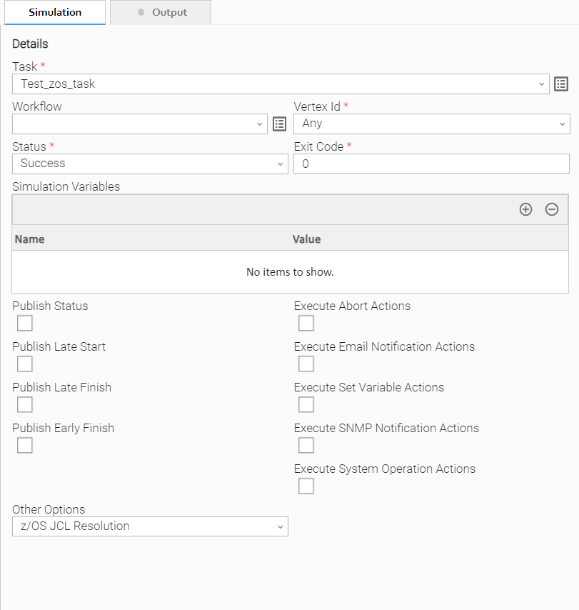Open Workflow details icon next to Workflow field

pyautogui.click(x=280, y=124)
